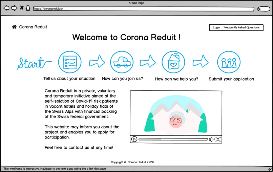
Task: Open 'How can we help you?'
Action: (176, 79)
